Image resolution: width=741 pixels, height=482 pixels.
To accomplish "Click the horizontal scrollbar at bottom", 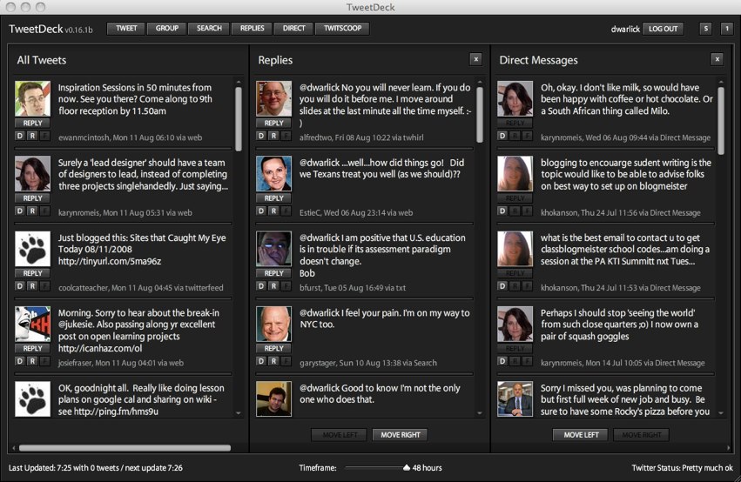I will tap(125, 447).
